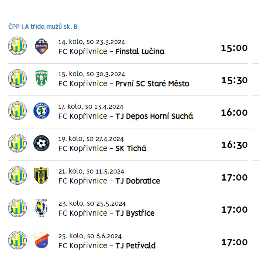Click FC Kopřivnice logo in round 14 row
The height and width of the screenshot is (259, 259).
click(17, 46)
